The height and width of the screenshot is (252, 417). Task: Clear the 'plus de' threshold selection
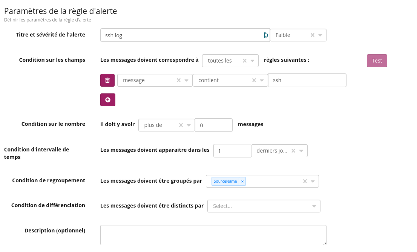(181, 125)
